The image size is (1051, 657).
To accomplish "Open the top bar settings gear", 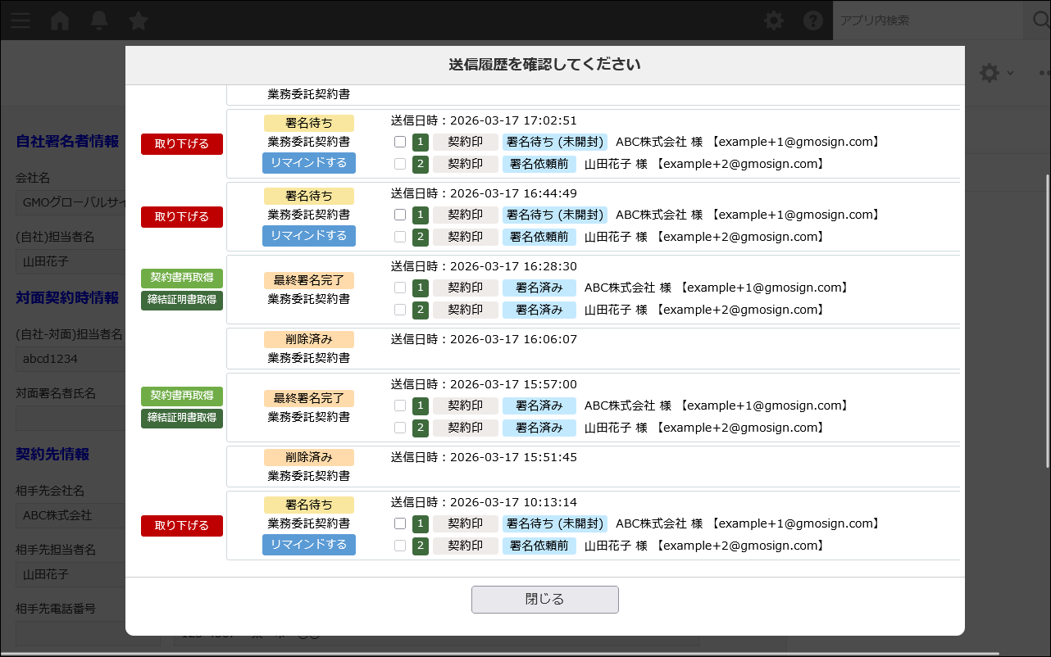I will pyautogui.click(x=774, y=20).
